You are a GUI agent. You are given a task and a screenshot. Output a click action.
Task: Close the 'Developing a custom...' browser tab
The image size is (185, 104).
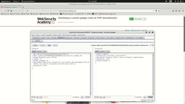point(20,7)
